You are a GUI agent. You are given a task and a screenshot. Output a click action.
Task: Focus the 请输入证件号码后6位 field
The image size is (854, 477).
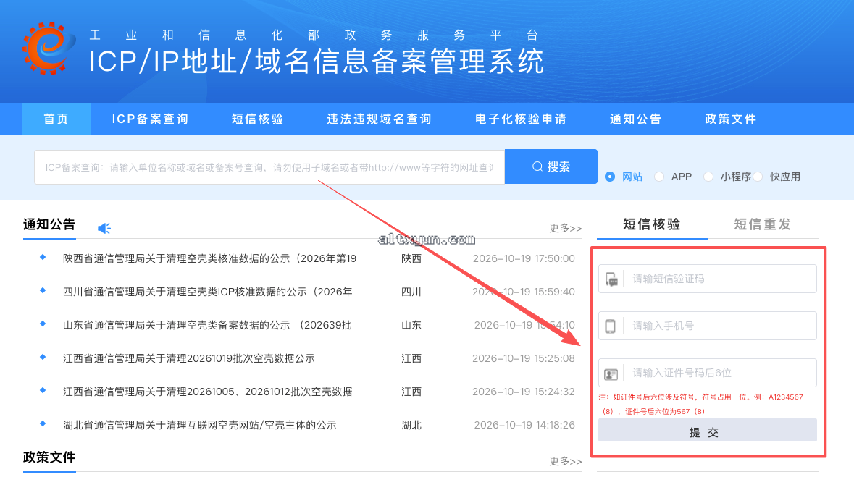coord(708,373)
